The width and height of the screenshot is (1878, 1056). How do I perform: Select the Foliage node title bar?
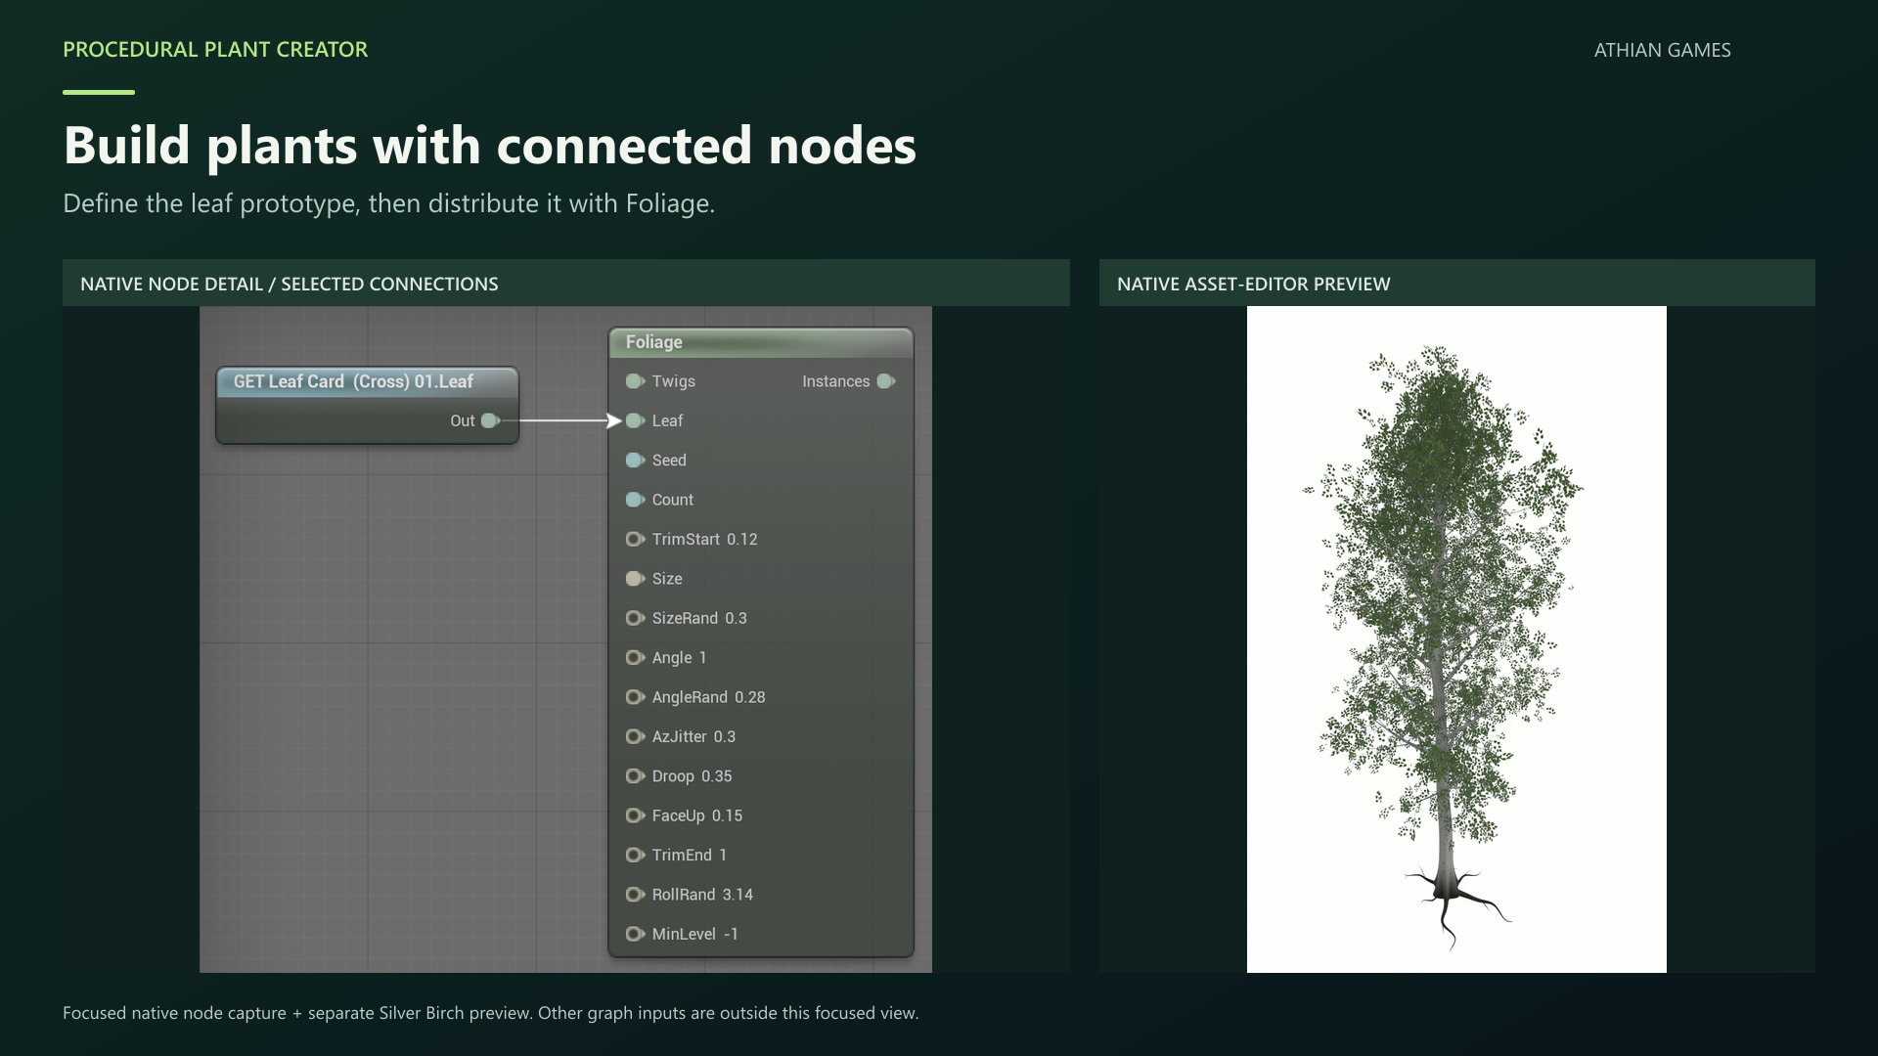[761, 342]
